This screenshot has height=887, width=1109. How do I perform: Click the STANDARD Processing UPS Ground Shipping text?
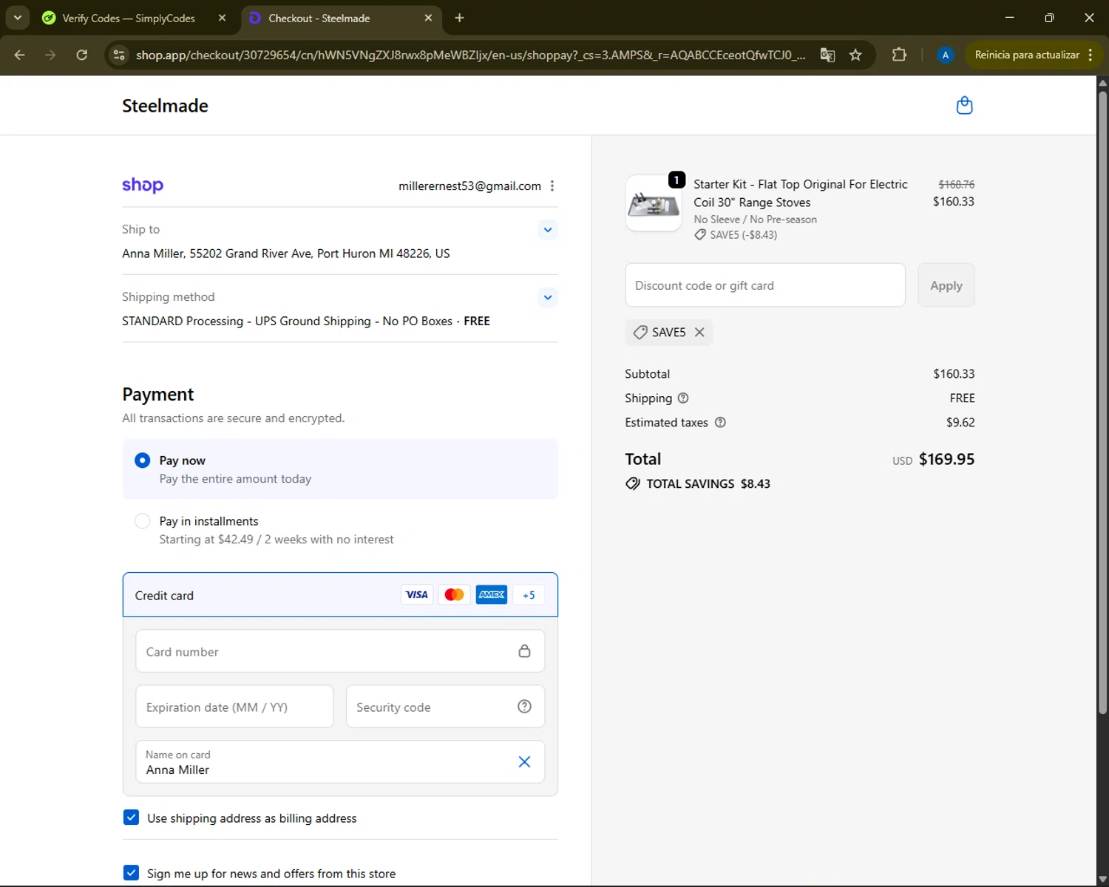pyautogui.click(x=306, y=321)
